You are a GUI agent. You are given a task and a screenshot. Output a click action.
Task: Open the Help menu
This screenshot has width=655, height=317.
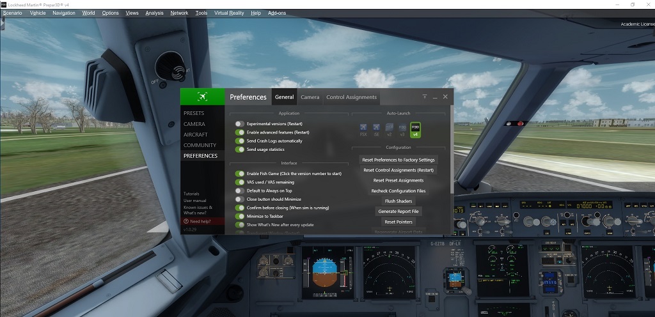tap(256, 13)
